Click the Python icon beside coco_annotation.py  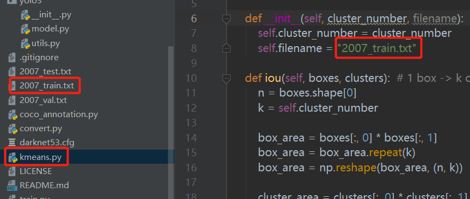point(13,114)
